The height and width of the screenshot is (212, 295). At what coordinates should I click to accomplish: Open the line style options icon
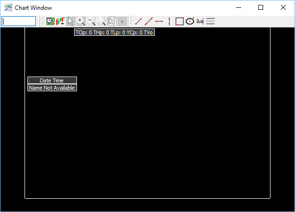tap(210, 21)
